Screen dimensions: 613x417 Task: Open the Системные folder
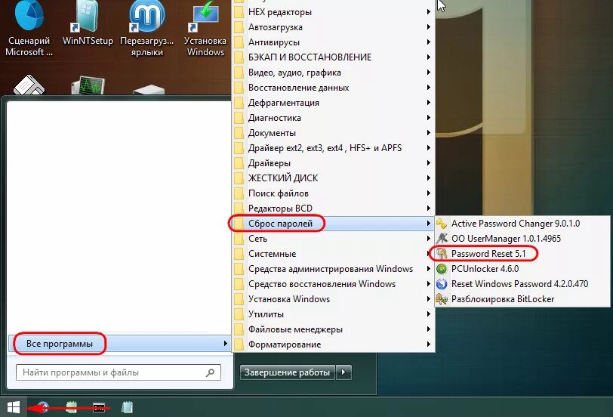[x=334, y=254]
